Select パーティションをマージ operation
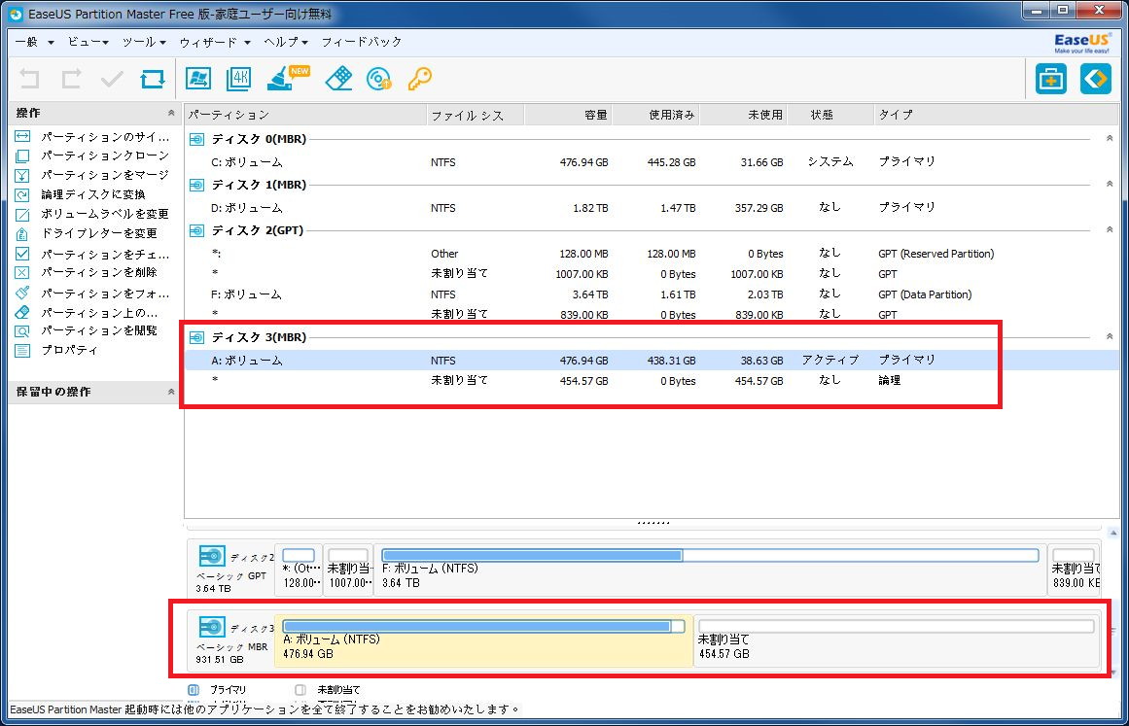 (x=105, y=175)
